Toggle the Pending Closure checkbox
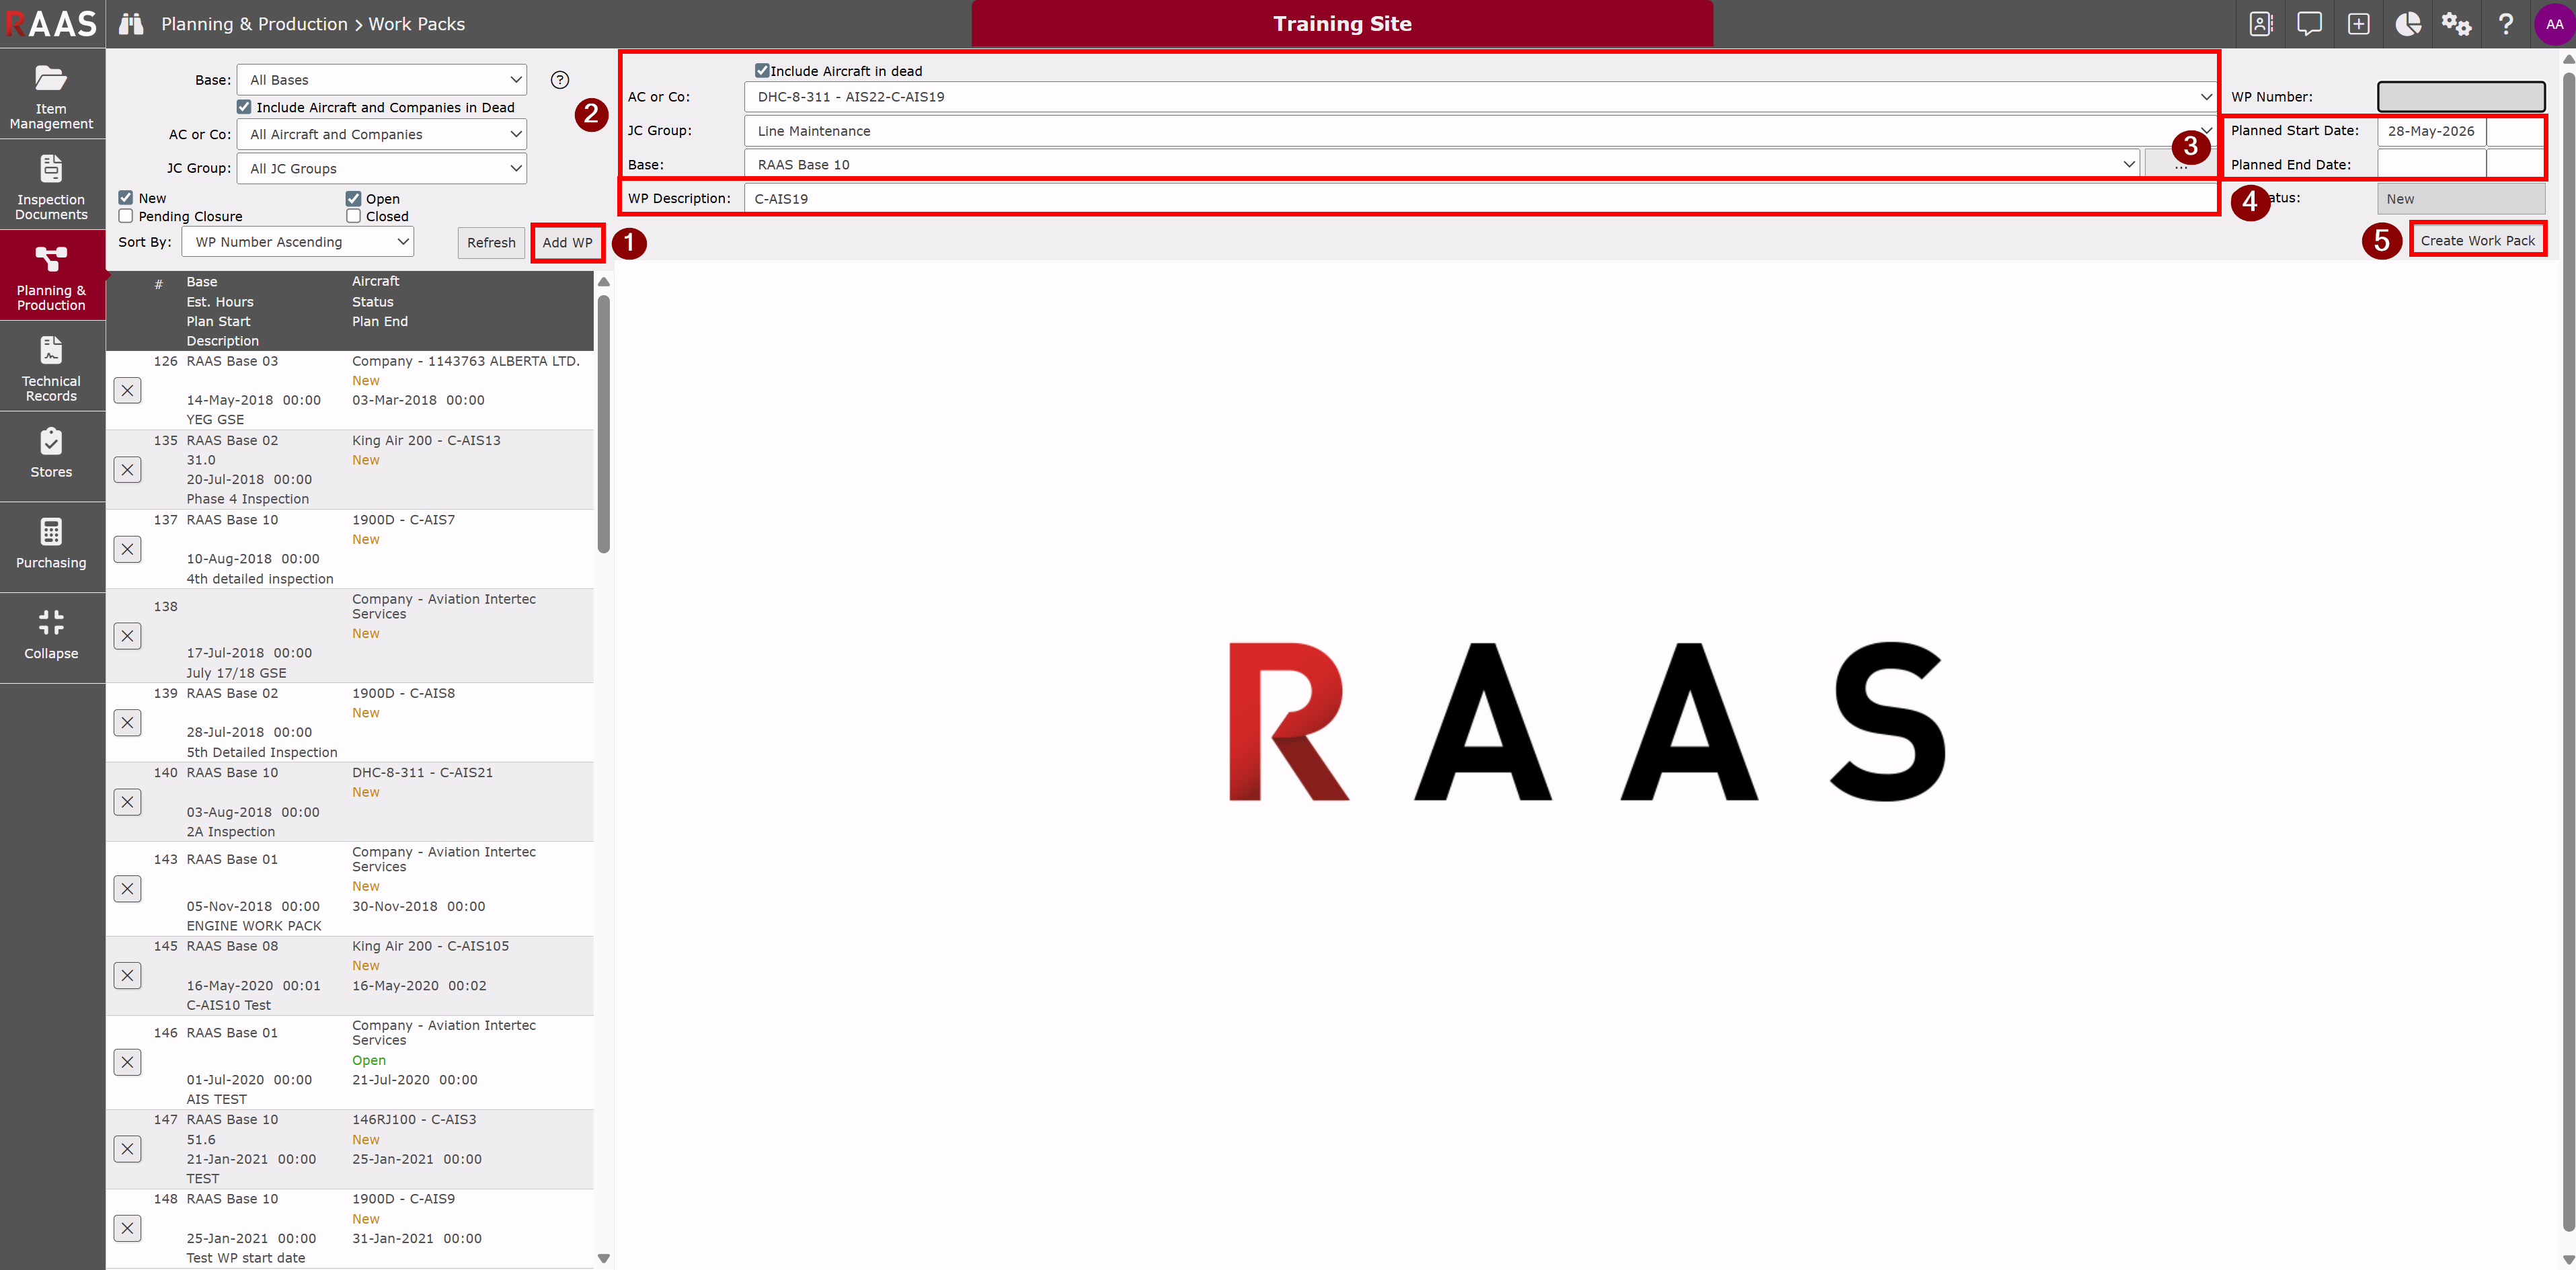Screen dimensions: 2576x1270 pyautogui.click(x=126, y=216)
